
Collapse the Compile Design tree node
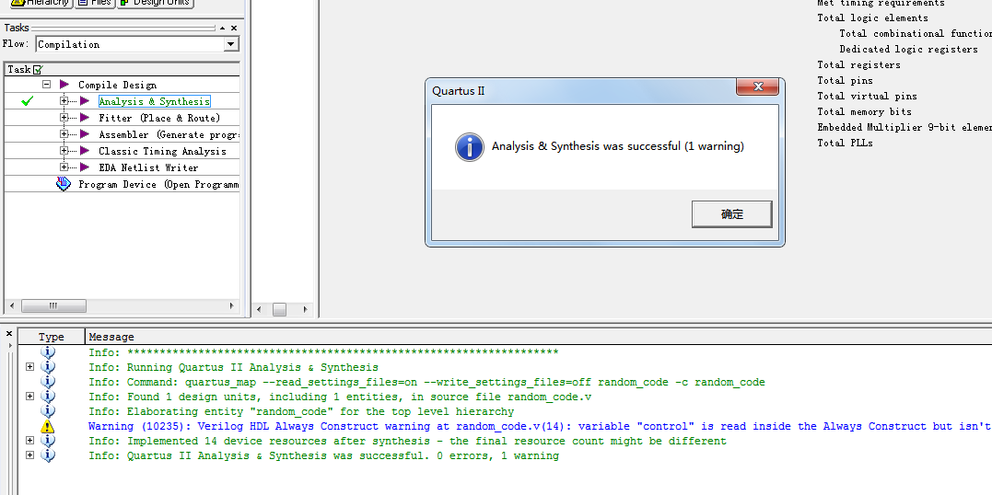46,84
